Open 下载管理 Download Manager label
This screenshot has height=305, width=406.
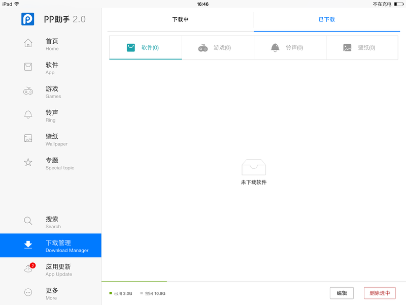tap(67, 246)
